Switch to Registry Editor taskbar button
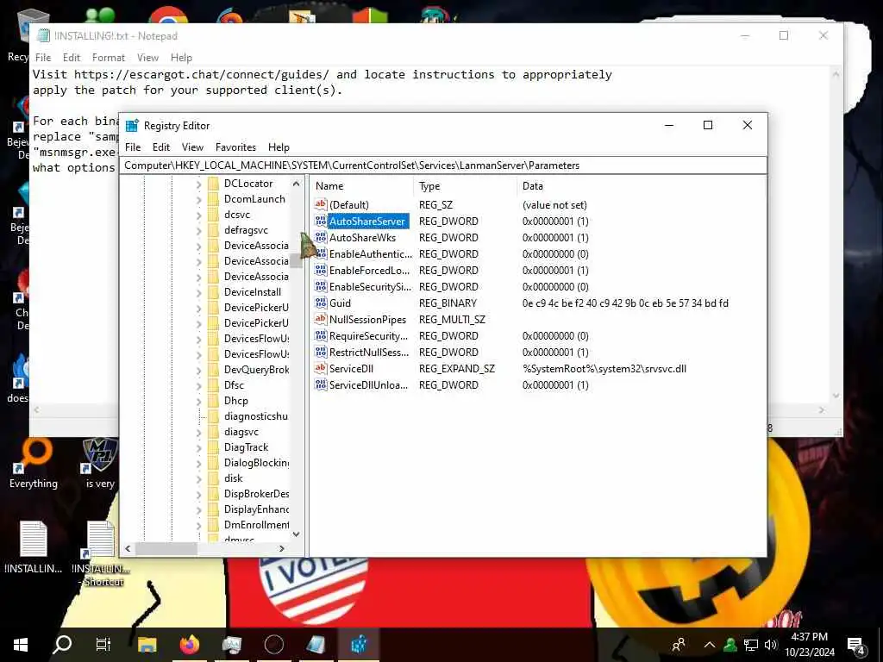883x662 pixels. click(x=359, y=645)
